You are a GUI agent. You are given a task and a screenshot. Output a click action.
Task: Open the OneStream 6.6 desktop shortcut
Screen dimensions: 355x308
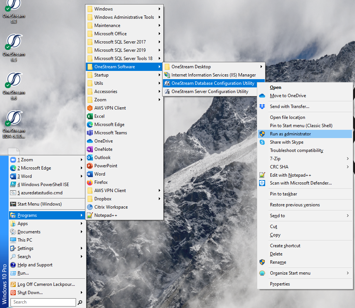[x=13, y=86]
